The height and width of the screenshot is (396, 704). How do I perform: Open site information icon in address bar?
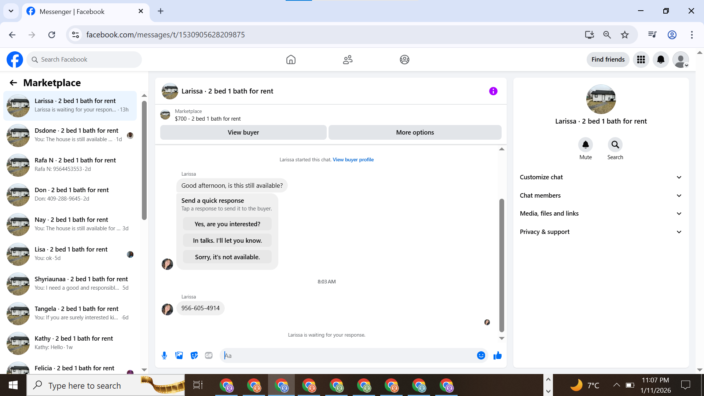[x=76, y=35]
